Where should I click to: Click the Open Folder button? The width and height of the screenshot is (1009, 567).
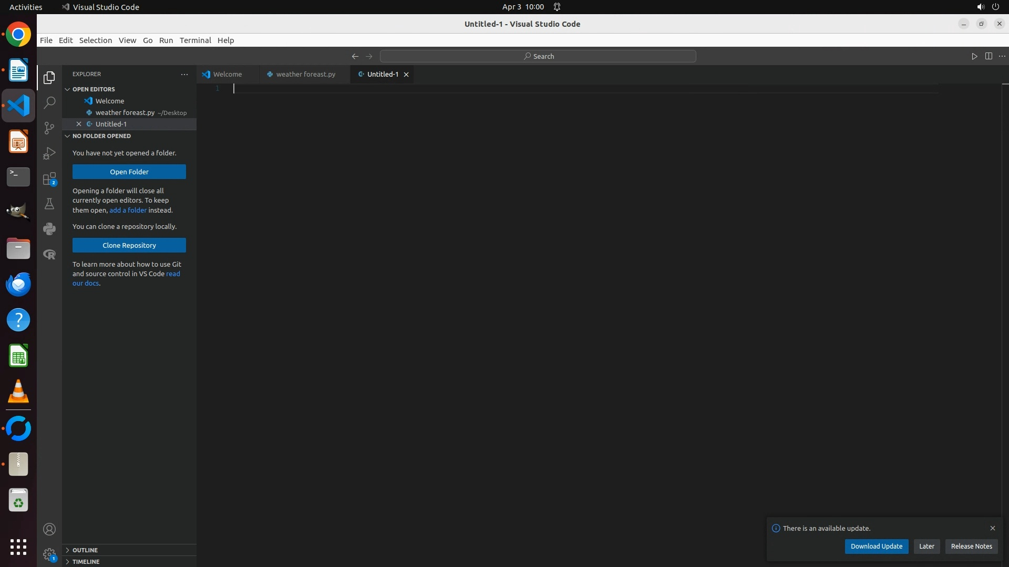tap(129, 172)
